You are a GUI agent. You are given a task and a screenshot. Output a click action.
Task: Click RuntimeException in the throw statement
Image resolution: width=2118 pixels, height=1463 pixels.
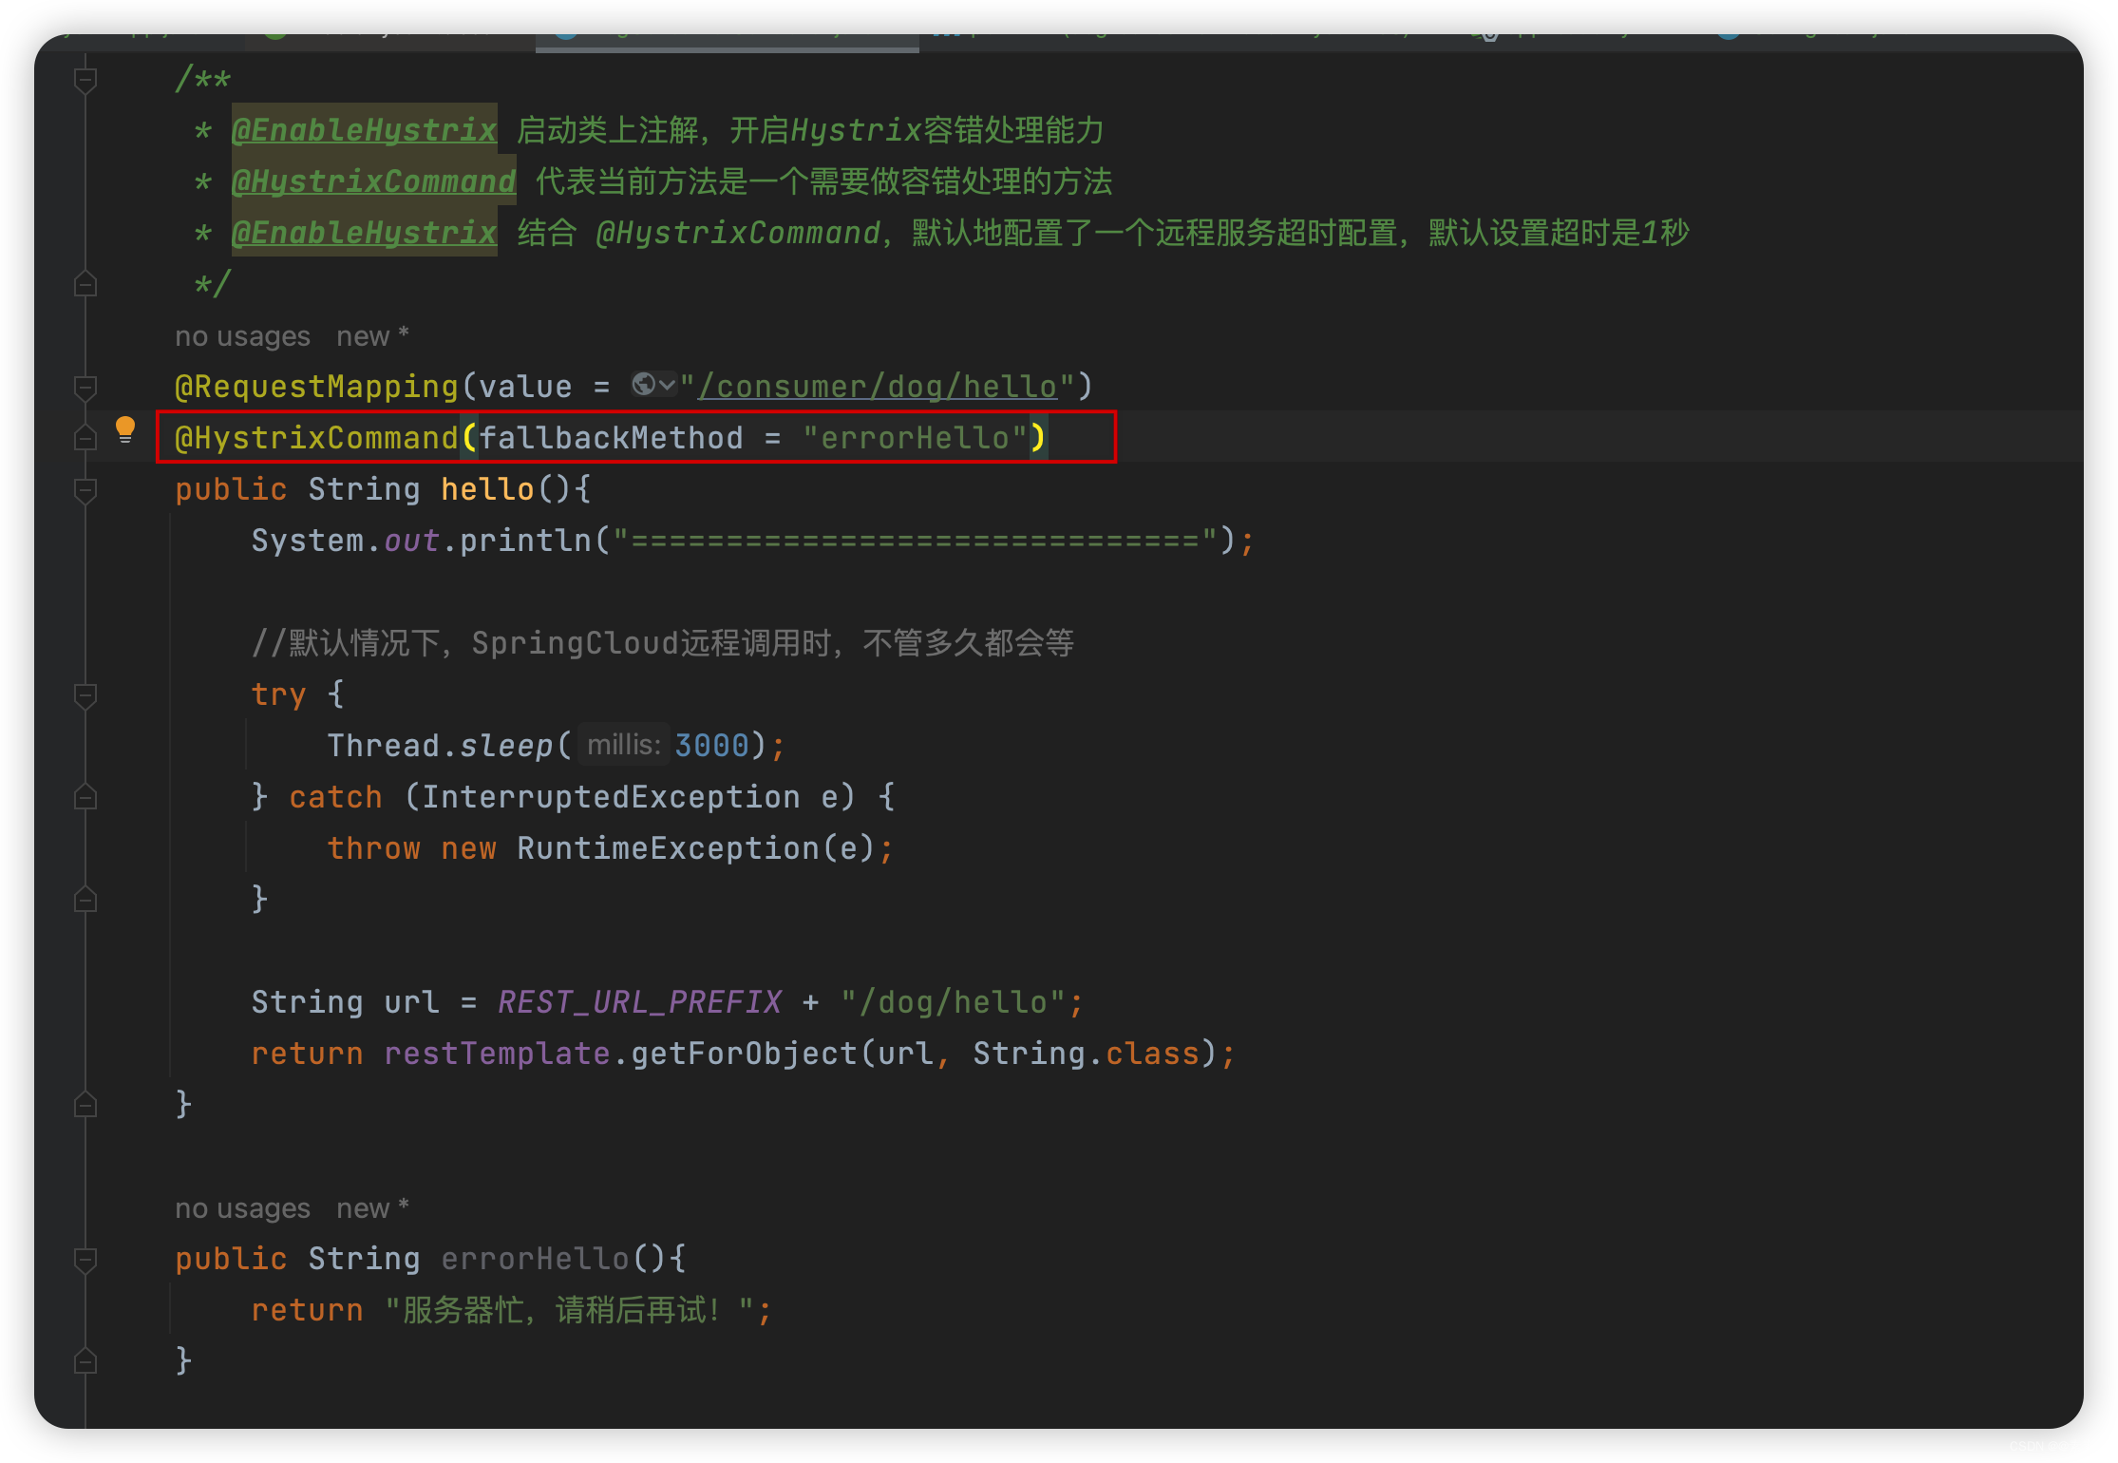(668, 848)
